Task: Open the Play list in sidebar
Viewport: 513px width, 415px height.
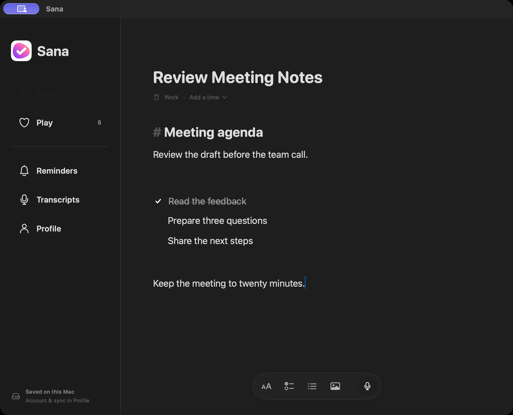Action: pyautogui.click(x=60, y=122)
